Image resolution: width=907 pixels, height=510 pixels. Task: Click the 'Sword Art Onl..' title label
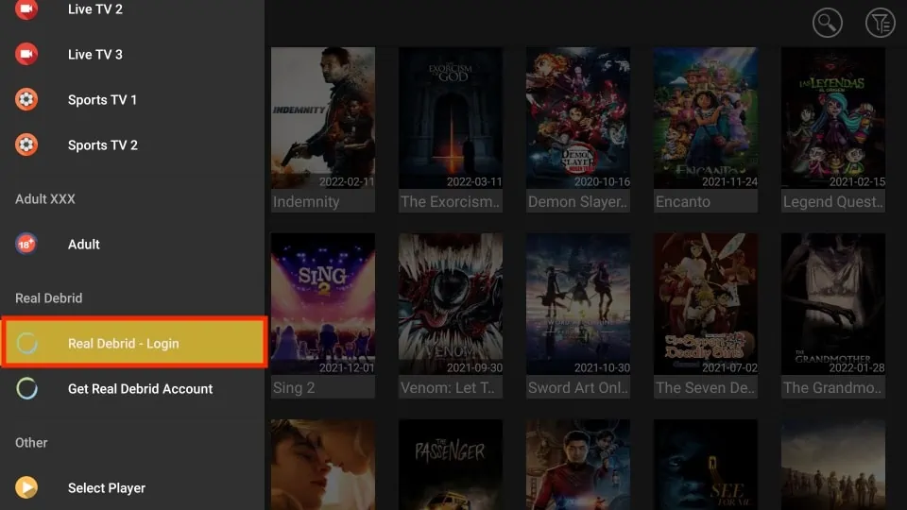tap(578, 388)
